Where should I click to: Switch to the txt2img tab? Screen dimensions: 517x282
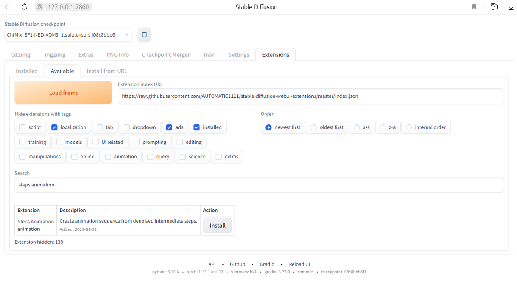(21, 54)
